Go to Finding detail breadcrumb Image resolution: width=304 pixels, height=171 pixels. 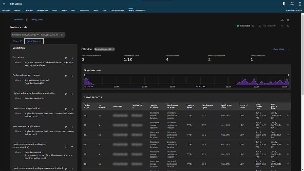pos(37,20)
